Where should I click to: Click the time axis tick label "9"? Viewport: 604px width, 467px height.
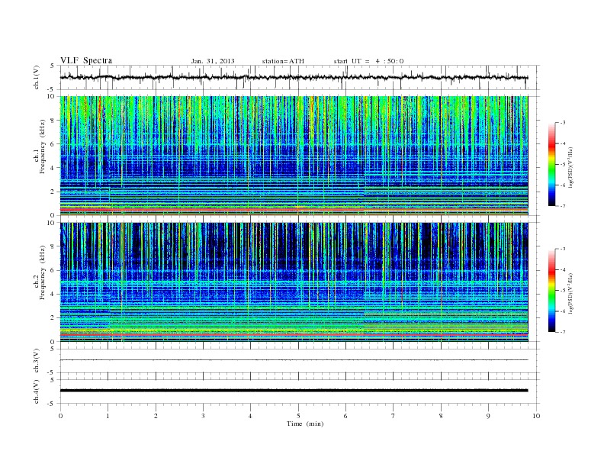point(488,416)
